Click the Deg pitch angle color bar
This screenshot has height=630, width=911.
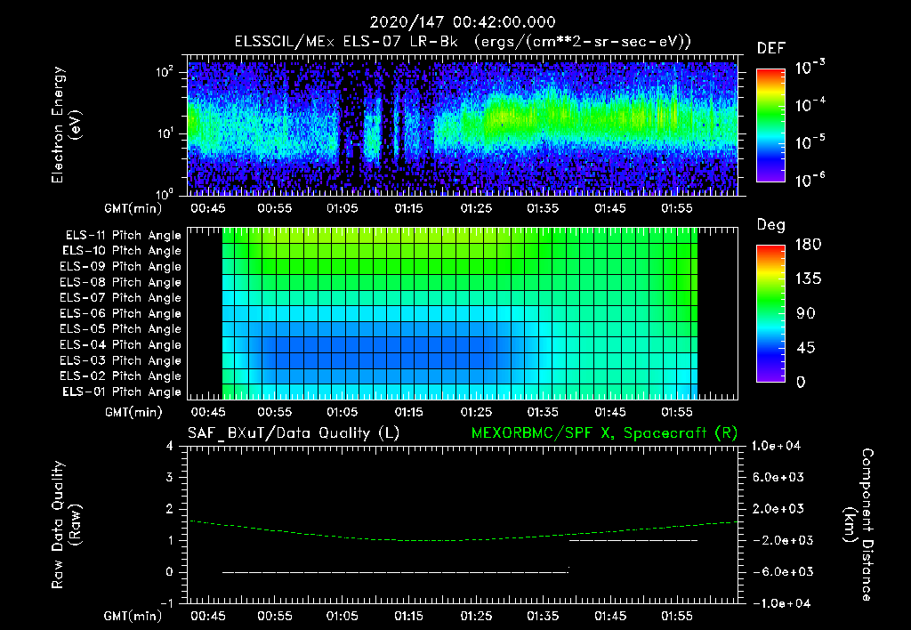coord(770,313)
